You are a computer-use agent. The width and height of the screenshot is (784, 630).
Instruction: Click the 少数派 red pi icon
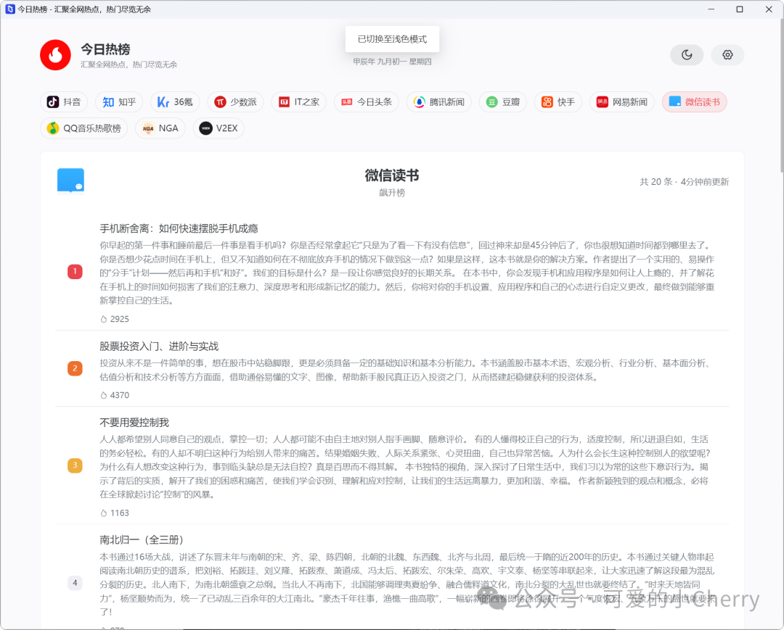tap(221, 101)
